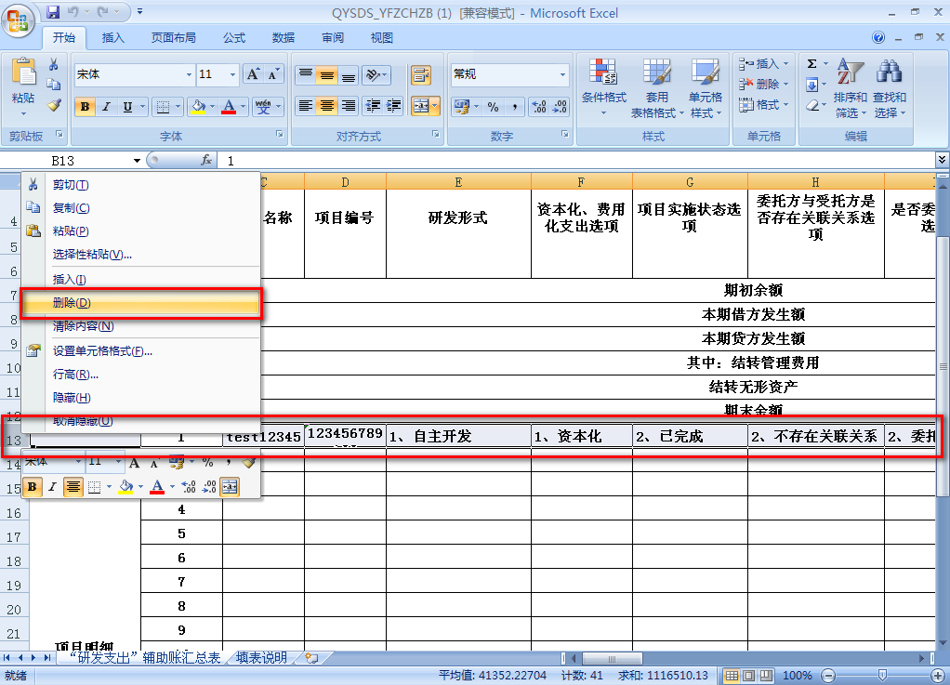
Task: Decrease font size with the ribbon shrink-font icon
Action: pyautogui.click(x=273, y=74)
